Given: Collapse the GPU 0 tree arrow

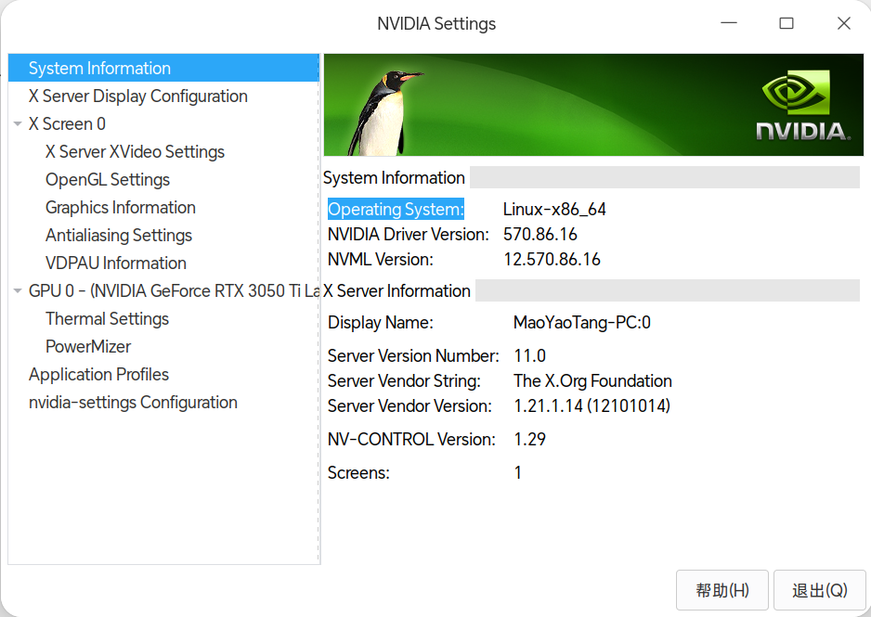Looking at the screenshot, I should [18, 290].
